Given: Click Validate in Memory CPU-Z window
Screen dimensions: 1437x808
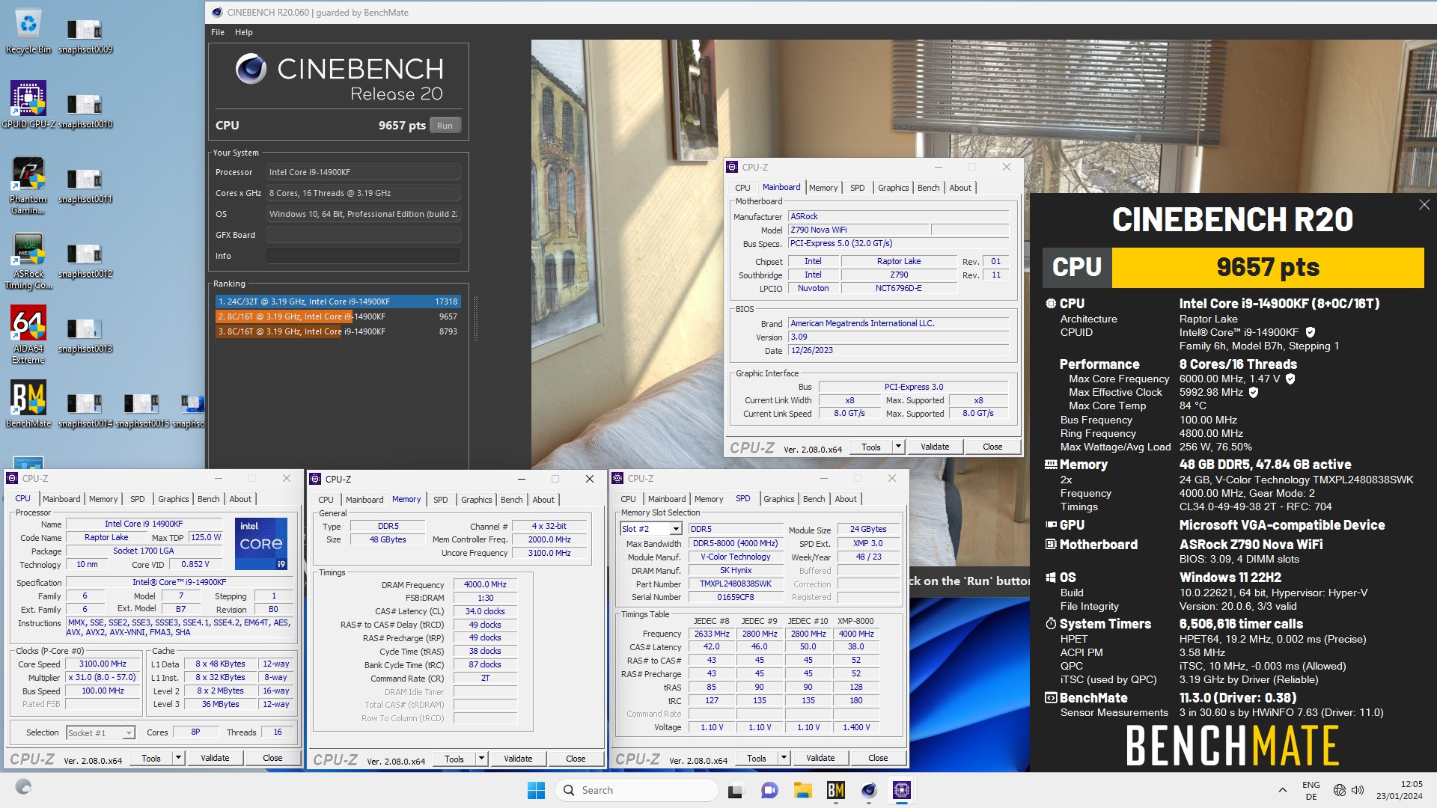Looking at the screenshot, I should [518, 759].
